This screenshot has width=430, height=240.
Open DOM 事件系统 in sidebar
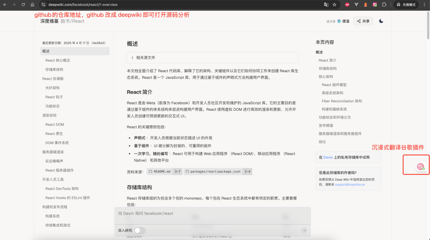57,143
